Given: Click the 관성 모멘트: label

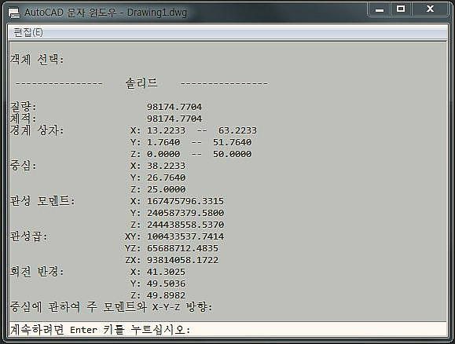Looking at the screenshot, I should coord(42,201).
